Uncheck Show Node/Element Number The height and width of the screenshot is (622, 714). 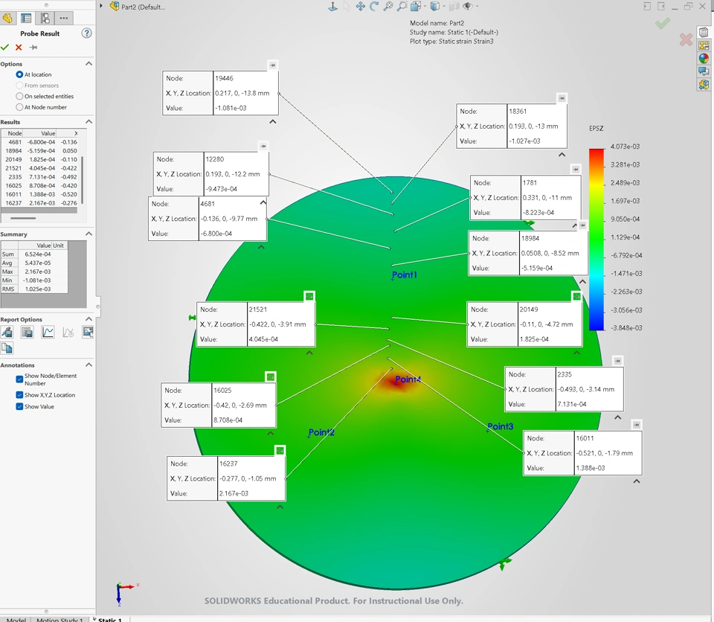pos(19,379)
